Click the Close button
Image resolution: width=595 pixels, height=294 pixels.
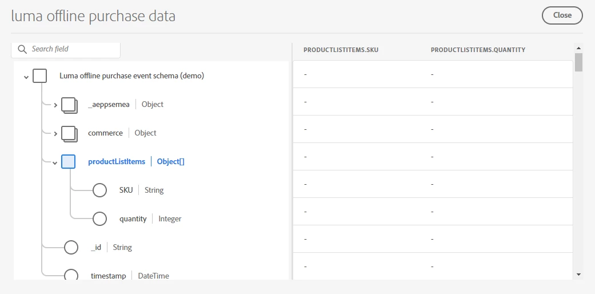pyautogui.click(x=562, y=15)
